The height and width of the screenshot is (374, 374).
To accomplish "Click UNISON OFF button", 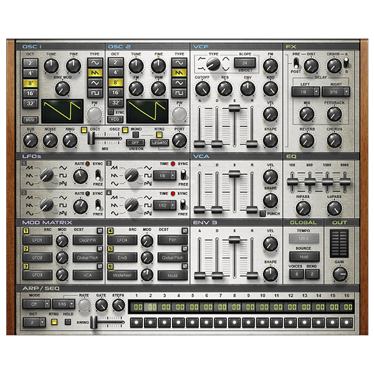I will point(135,143).
